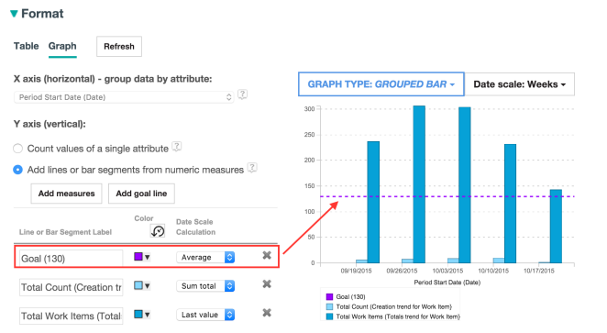607x333 pixels.
Task: Click the Total Work Items legend entry
Action: [393, 316]
